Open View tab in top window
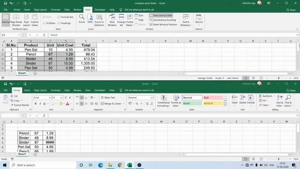This screenshot has width=300, height=169. click(88, 9)
